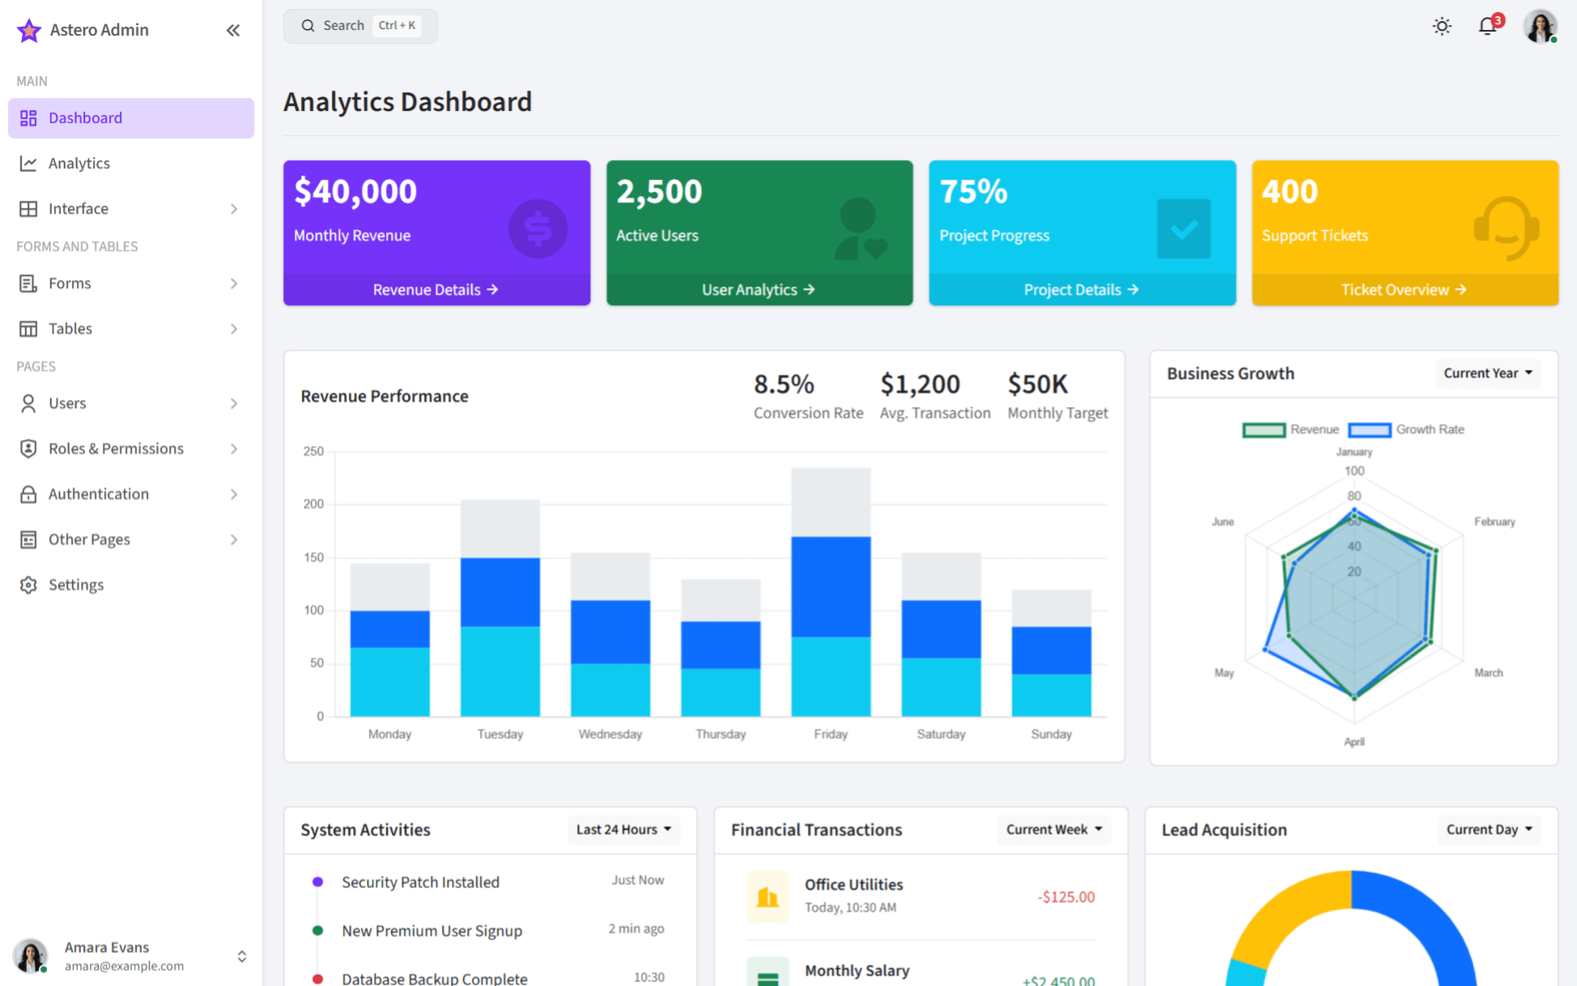Viewport: 1577px width, 986px height.
Task: Click the dollar icon on Monthly Revenue card
Action: point(538,228)
